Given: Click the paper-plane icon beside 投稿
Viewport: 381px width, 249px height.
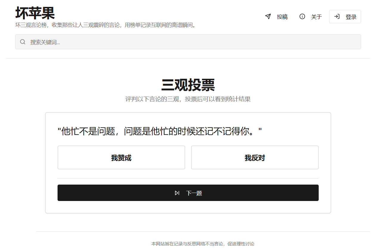Looking at the screenshot, I should (268, 16).
